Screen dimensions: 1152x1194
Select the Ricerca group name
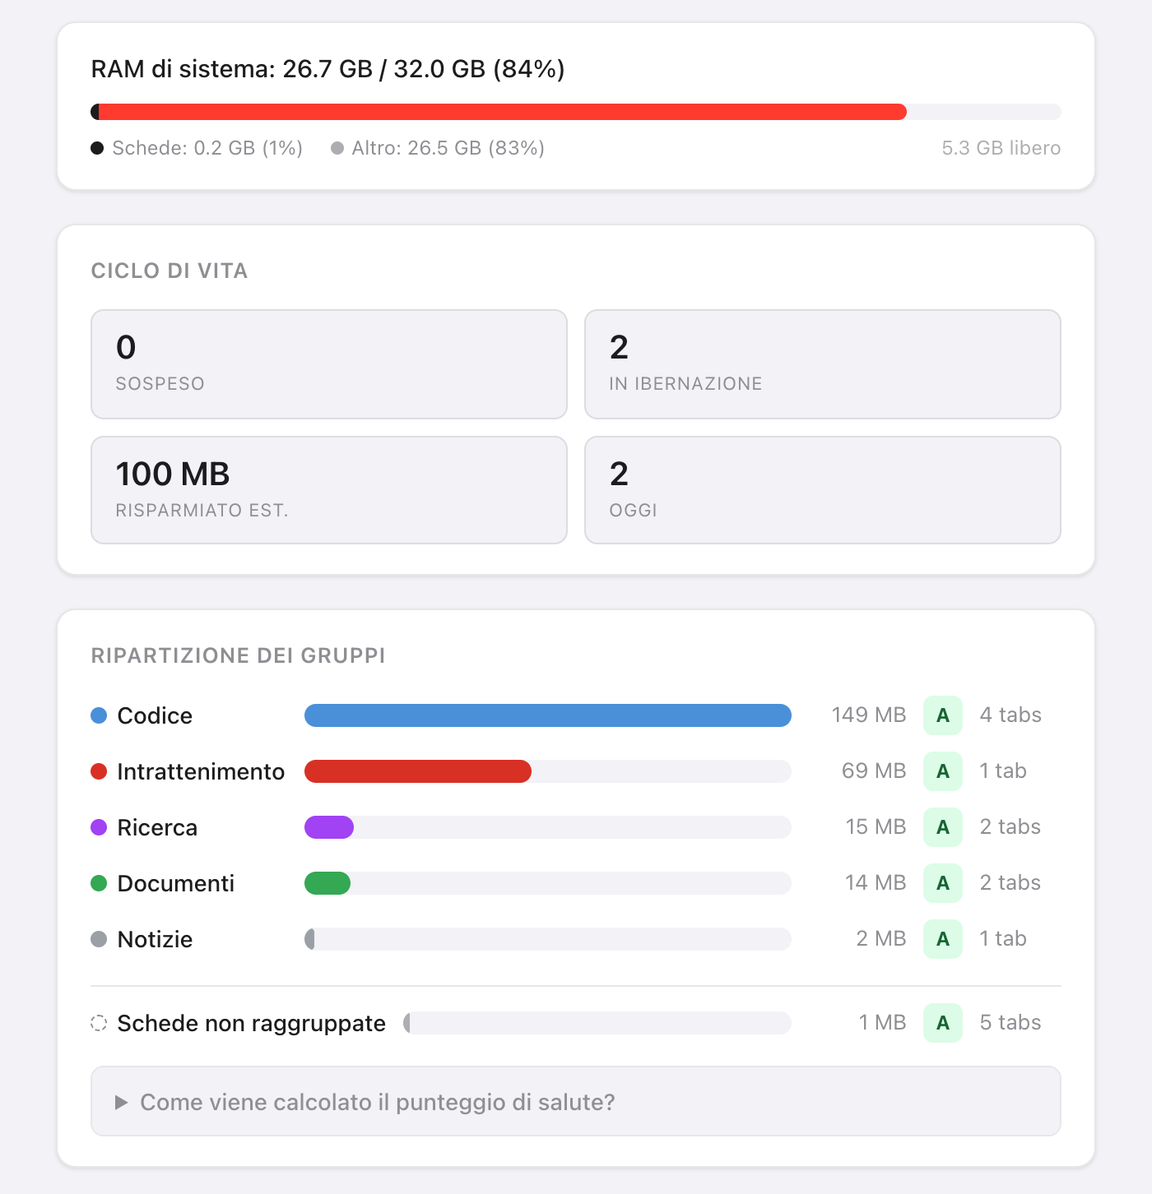[x=157, y=827]
